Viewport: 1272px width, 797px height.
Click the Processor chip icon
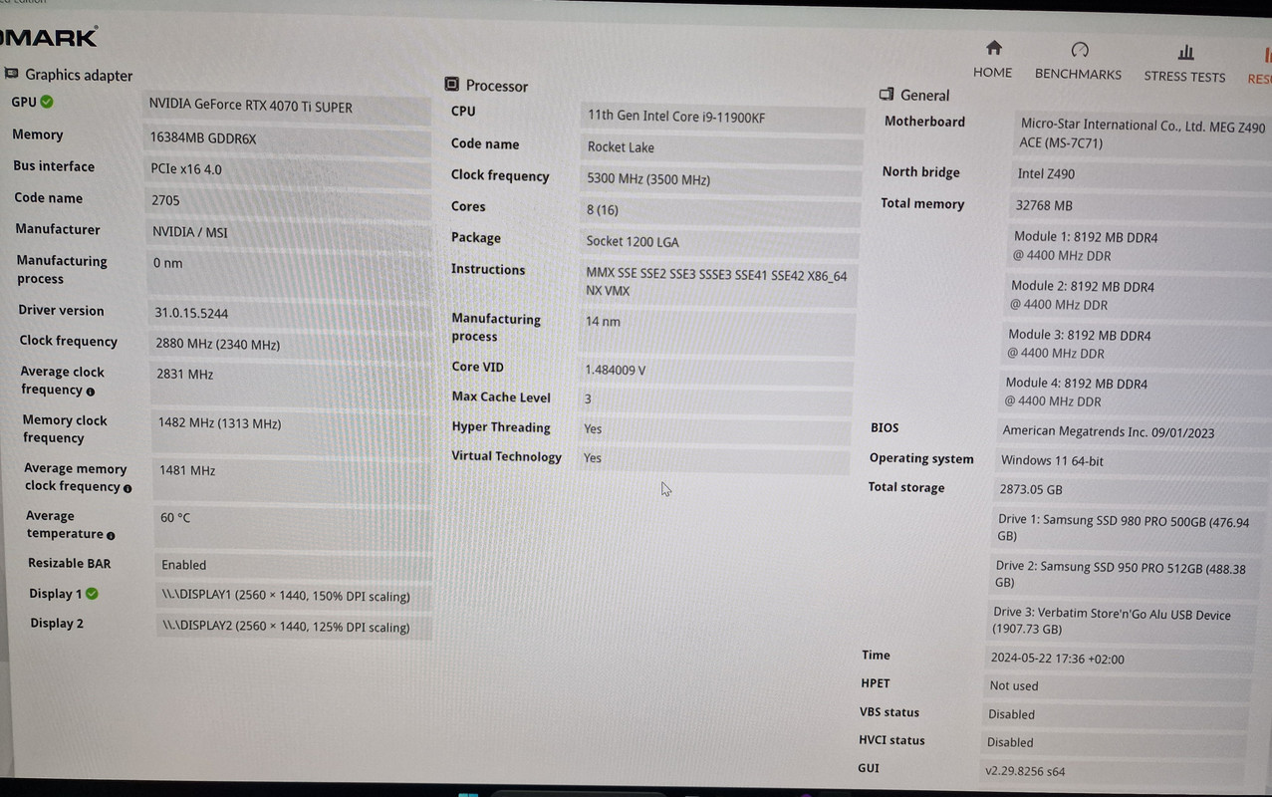coord(452,85)
